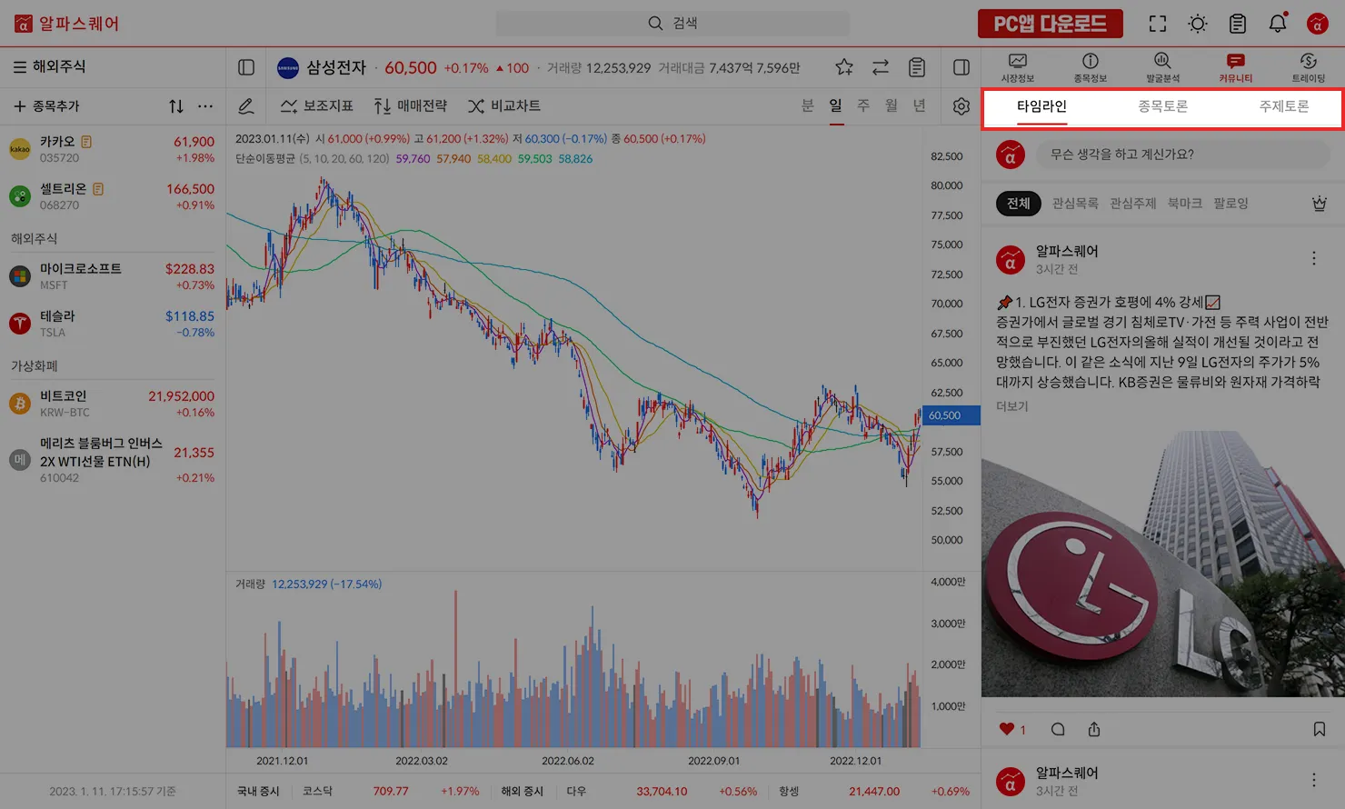This screenshot has width=1345, height=809.
Task: Open the LG building post image
Action: pyautogui.click(x=1163, y=564)
